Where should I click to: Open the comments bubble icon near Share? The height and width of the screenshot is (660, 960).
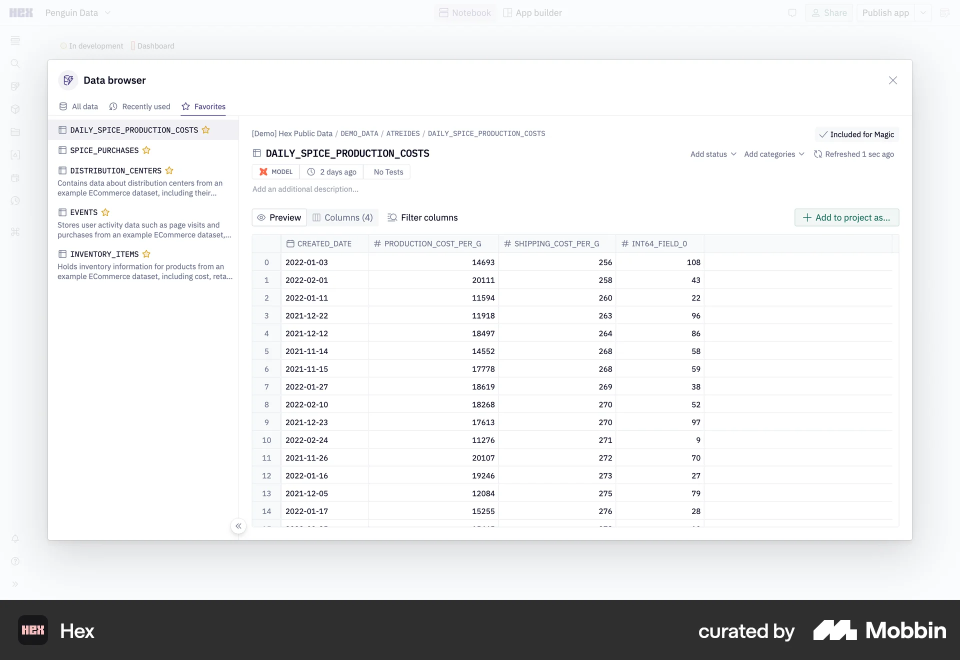(792, 12)
